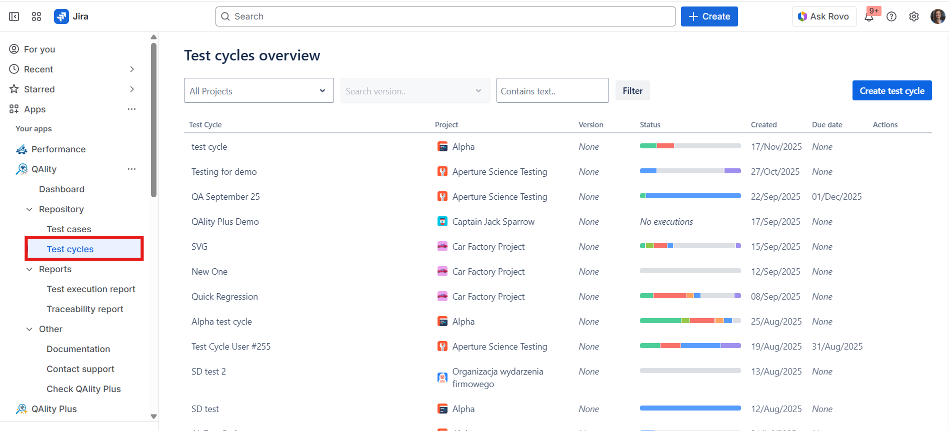
Task: Open more options for Apps
Action: 131,109
